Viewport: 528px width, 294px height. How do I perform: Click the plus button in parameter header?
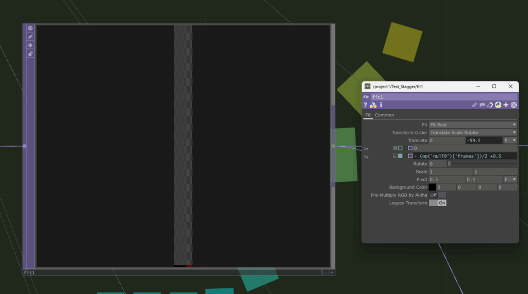click(506, 105)
